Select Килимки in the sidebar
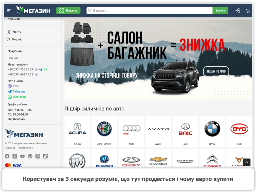 (13, 19)
